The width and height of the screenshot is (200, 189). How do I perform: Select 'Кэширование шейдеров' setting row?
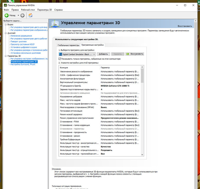pos(100,97)
